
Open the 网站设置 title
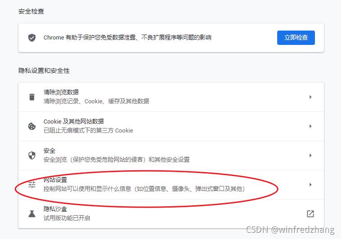[x=55, y=180]
